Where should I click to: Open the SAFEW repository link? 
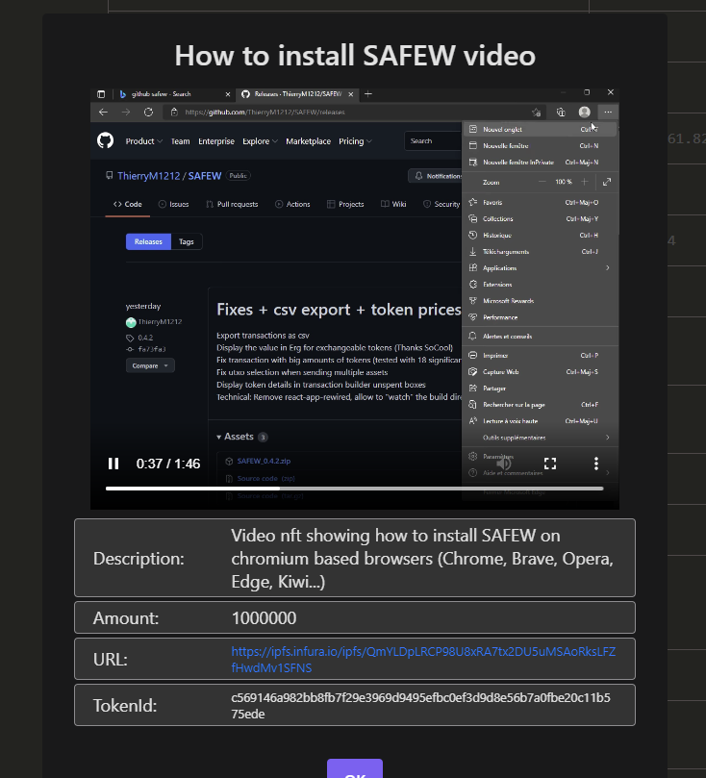tap(205, 176)
